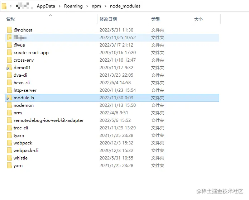Image resolution: width=249 pixels, height=200 pixels.
Task: Click date 2021/11/29 13:29 of tree-cli
Action: click(118, 128)
